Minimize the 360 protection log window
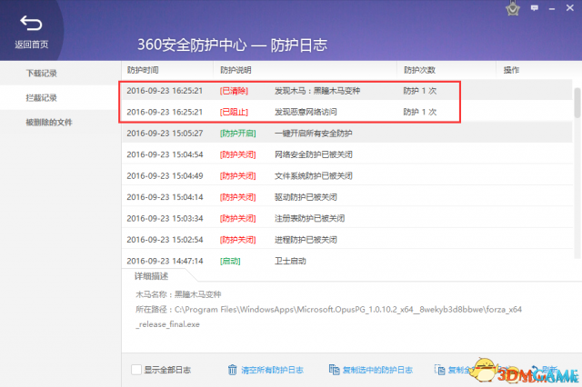Viewport: 582px width, 387px height. (x=552, y=8)
